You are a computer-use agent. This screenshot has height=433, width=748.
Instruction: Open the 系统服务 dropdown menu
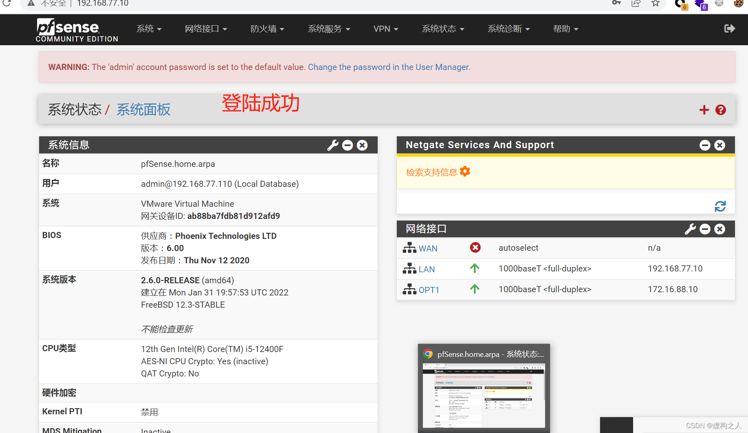point(329,29)
